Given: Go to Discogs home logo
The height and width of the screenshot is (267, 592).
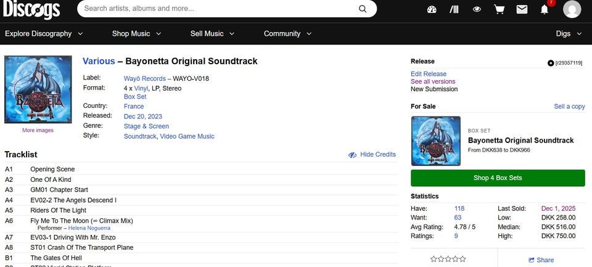Looking at the screenshot, I should (31, 9).
